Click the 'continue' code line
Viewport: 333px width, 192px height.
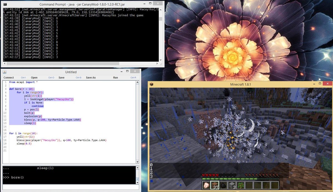click(37, 106)
